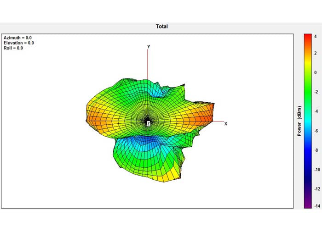Click the "Power (dBm)" scale label
Screen dimensions: 322x243
pos(299,121)
